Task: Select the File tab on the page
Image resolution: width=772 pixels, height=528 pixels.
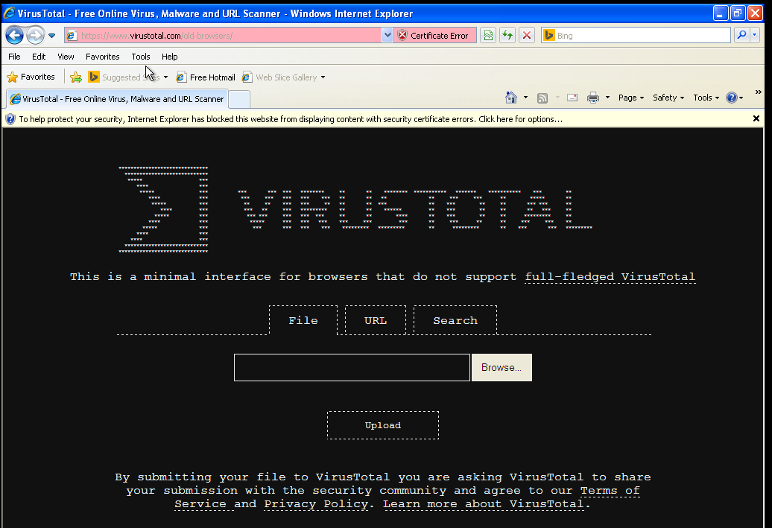Action: (x=303, y=320)
